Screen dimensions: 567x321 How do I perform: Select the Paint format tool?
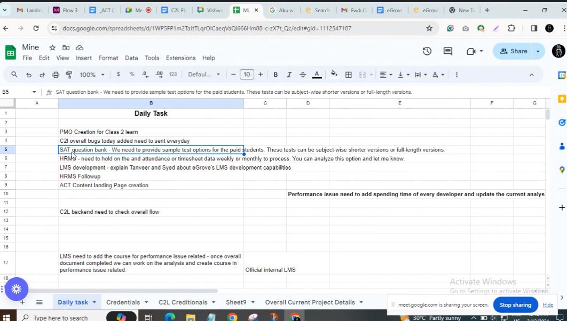[69, 75]
